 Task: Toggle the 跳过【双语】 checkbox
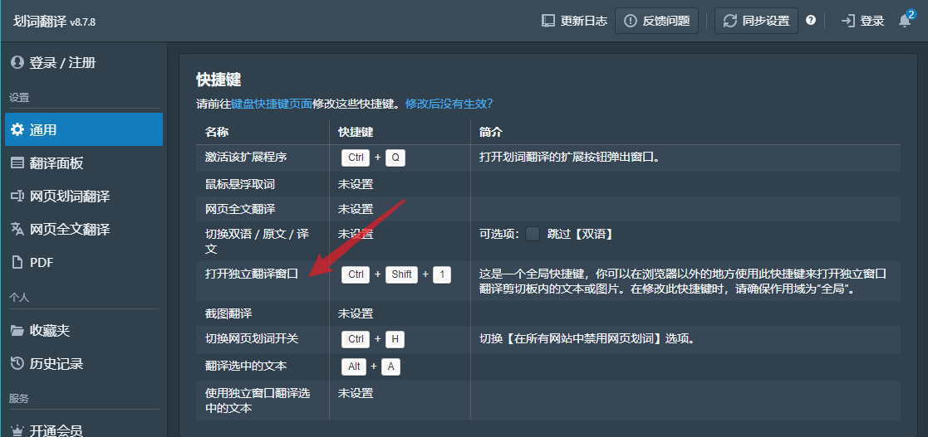[x=533, y=234]
